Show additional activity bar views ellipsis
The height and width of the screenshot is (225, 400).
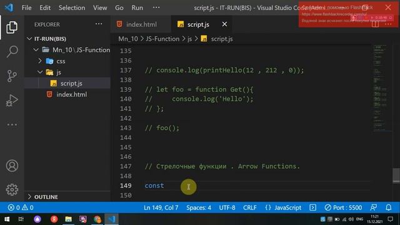[x=12, y=125]
